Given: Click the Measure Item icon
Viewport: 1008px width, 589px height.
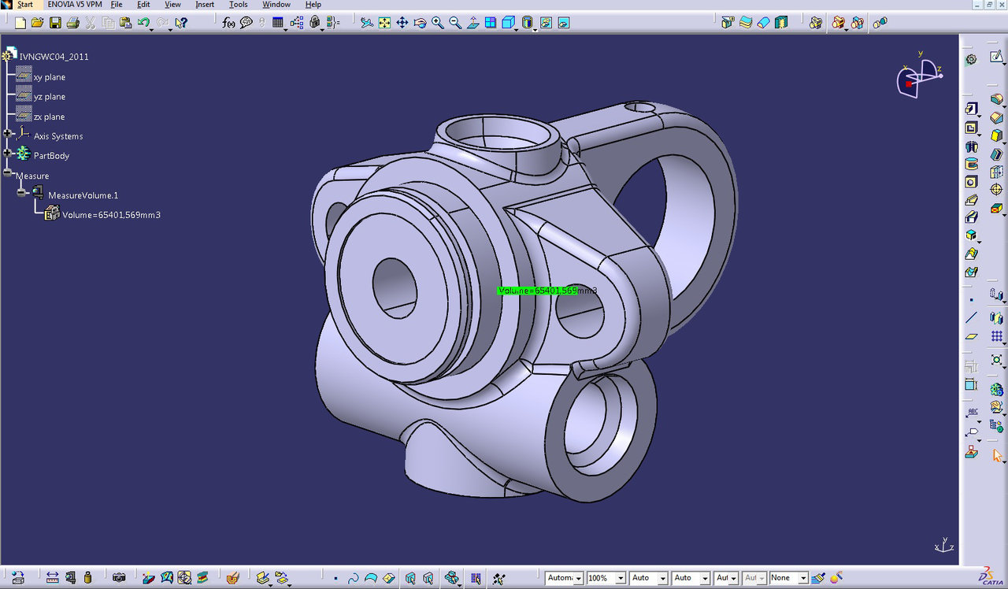Looking at the screenshot, I should (x=70, y=578).
